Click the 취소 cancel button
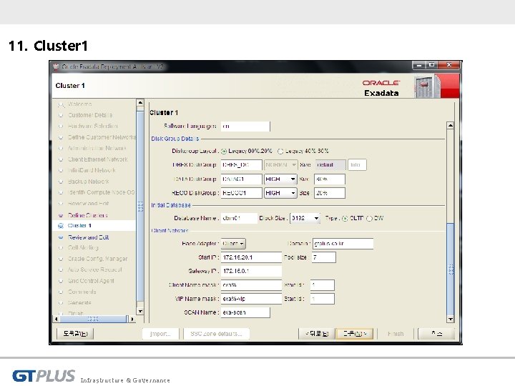The image size is (515, 386). [436, 334]
